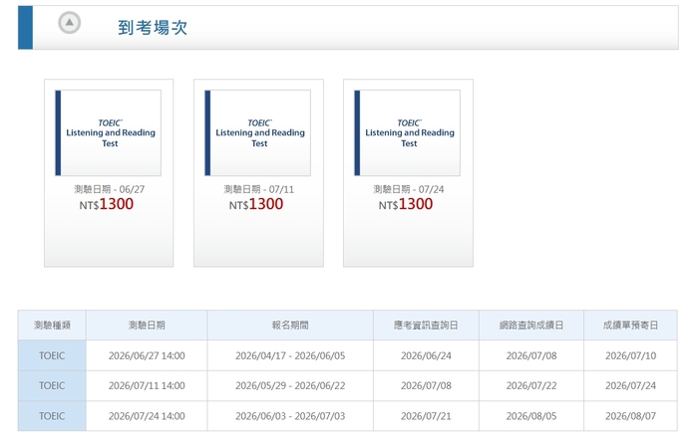Click the 2026/06/27 14:00 test date cell
This screenshot has height=440, width=698.
[147, 355]
